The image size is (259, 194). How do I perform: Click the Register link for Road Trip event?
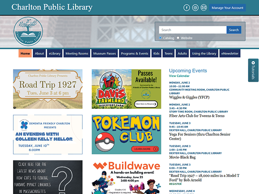pyautogui.click(x=175, y=184)
